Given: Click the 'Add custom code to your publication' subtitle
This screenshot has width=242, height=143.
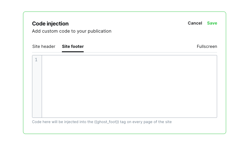Looking at the screenshot, I should click(x=72, y=31).
